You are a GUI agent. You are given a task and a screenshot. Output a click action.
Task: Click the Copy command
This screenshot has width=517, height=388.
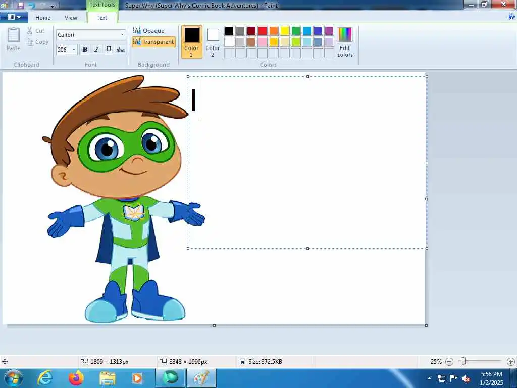(x=37, y=42)
